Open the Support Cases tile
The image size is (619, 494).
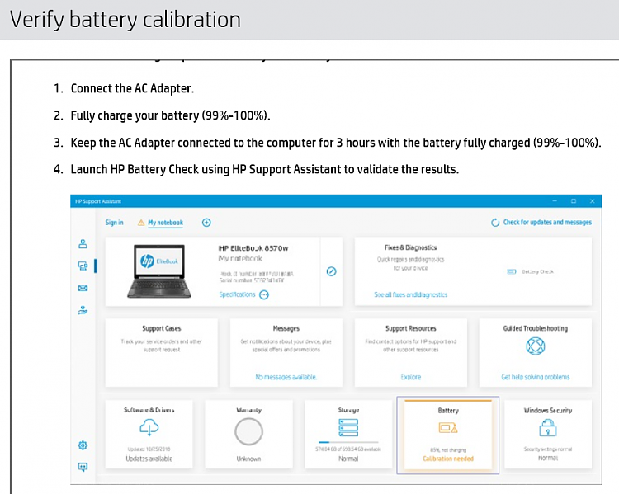tap(162, 352)
